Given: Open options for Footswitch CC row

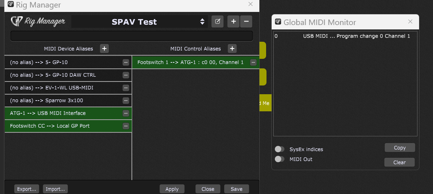Looking at the screenshot, I should click(126, 126).
